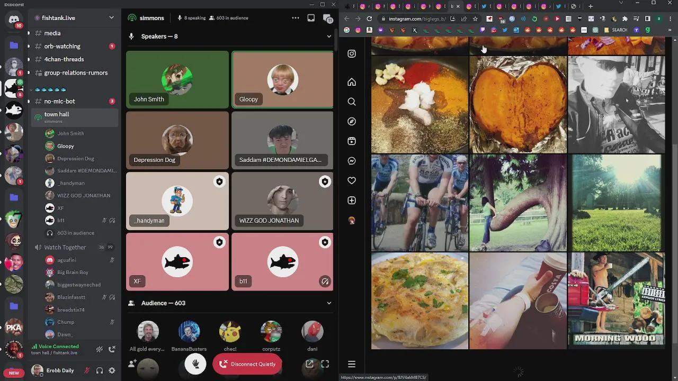
Task: Select the no-mic-bot channel
Action: click(x=59, y=101)
